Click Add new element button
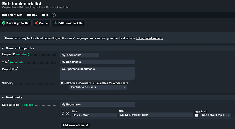This screenshot has height=129, width=235. pos(75,125)
